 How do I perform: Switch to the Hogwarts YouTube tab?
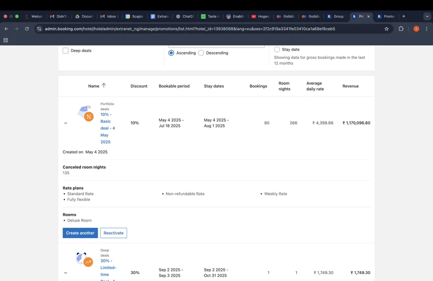click(260, 16)
